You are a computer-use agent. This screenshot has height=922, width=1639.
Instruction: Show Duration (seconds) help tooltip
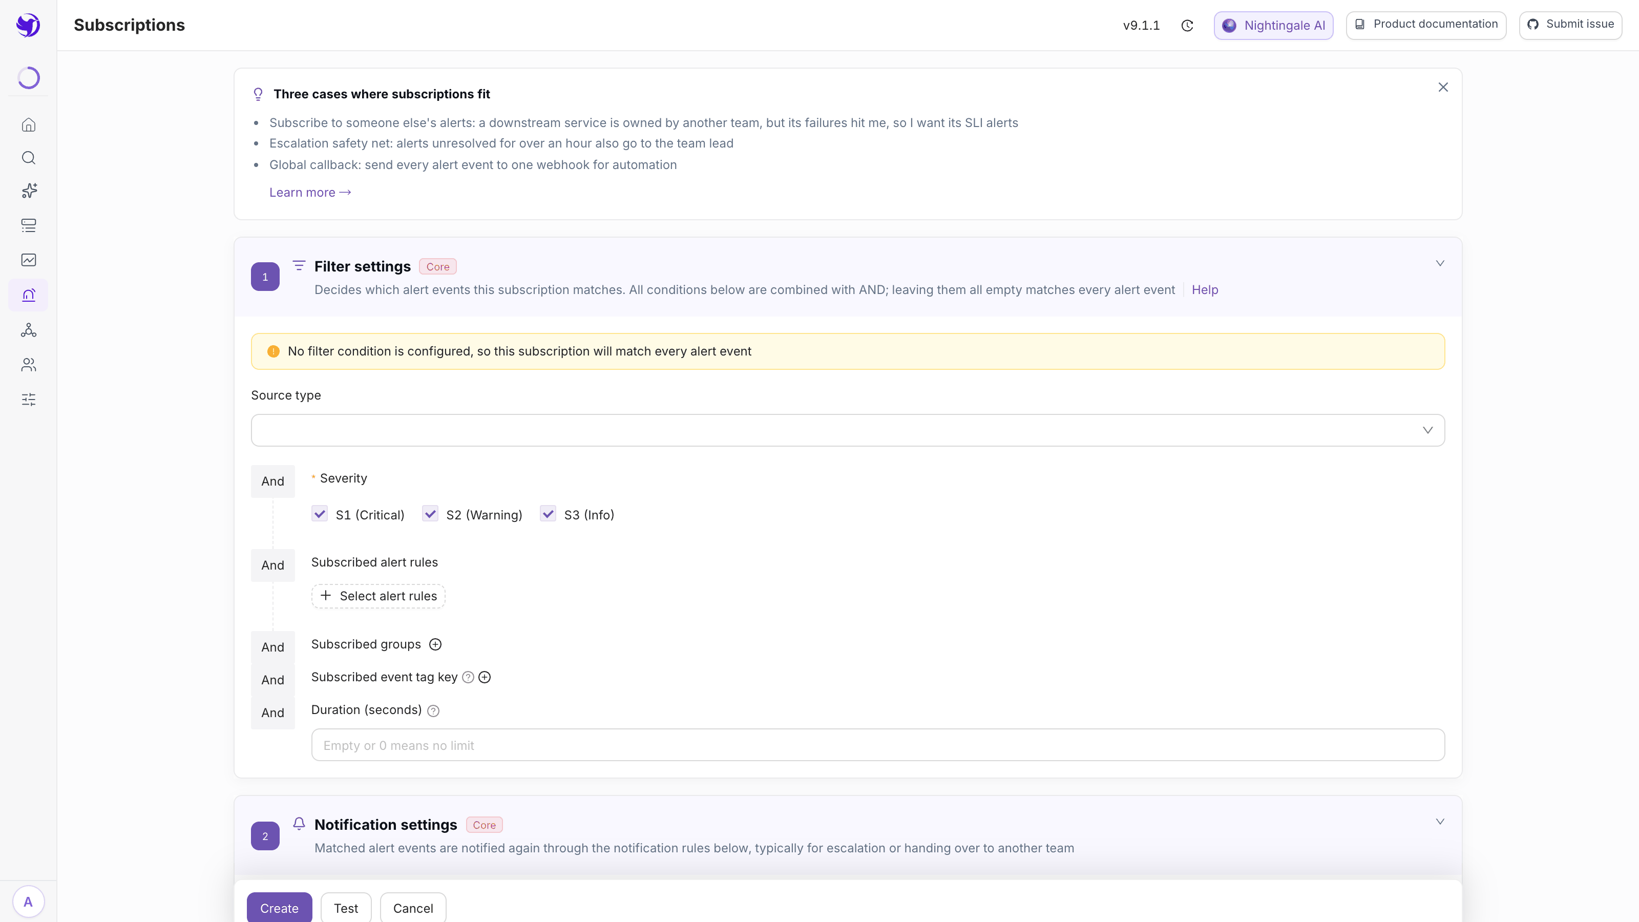tap(433, 711)
